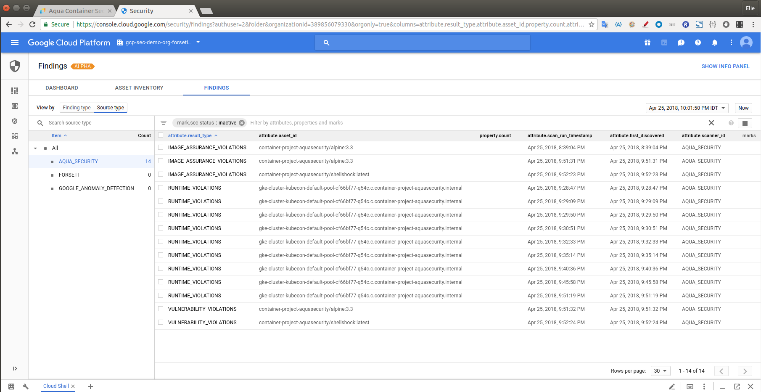Check VULNERABILITY_VIOLATIONS alpine:3.3 row

pos(161,309)
